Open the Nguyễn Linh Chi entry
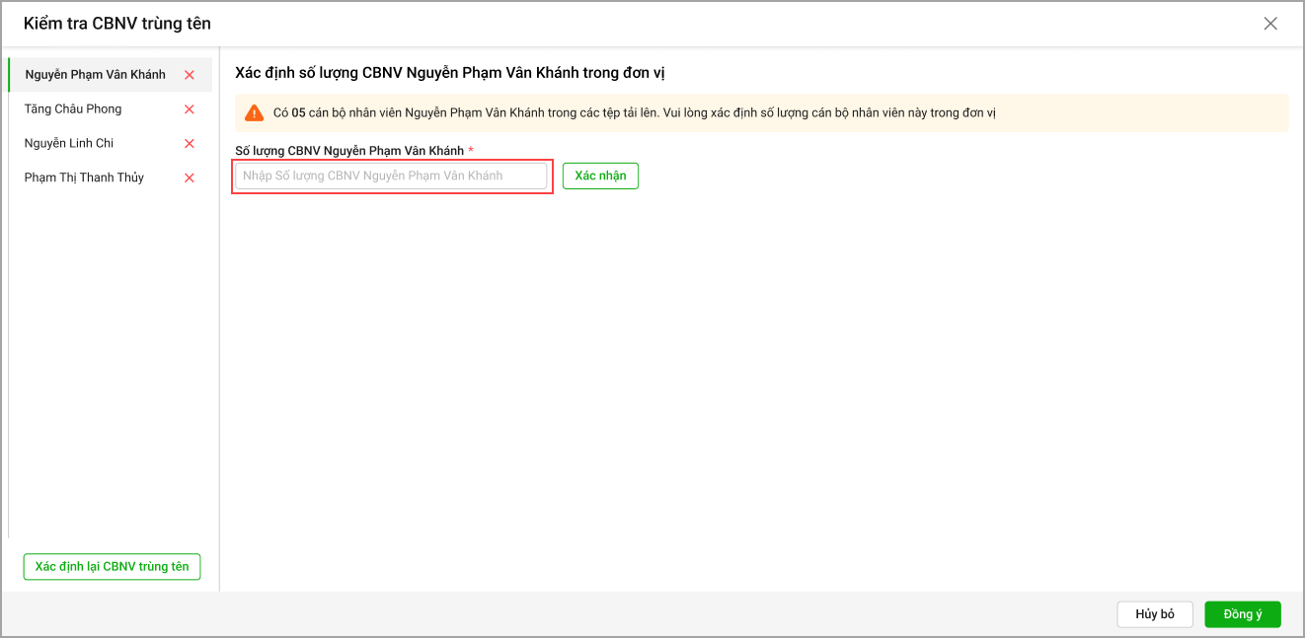 (x=69, y=144)
